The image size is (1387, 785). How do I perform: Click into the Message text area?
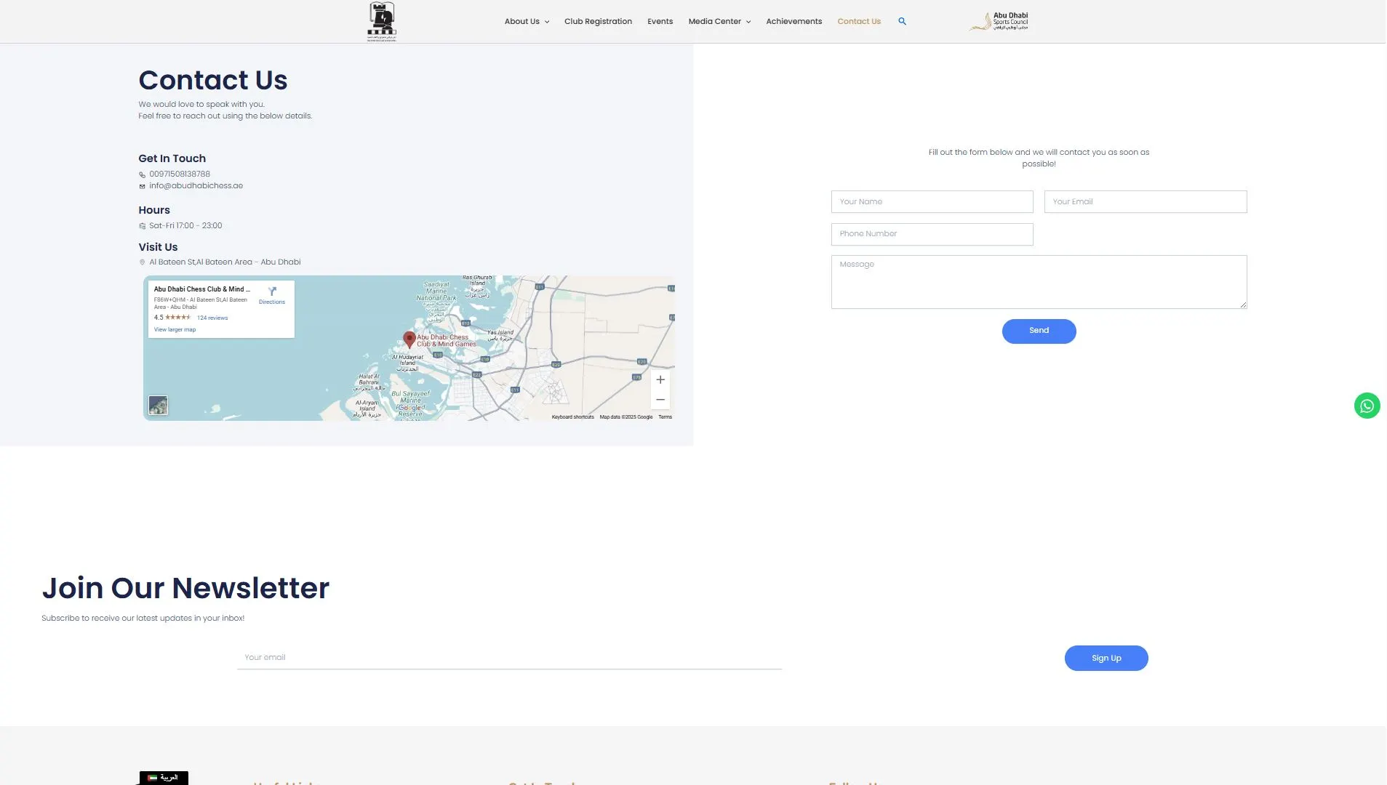click(x=1038, y=281)
